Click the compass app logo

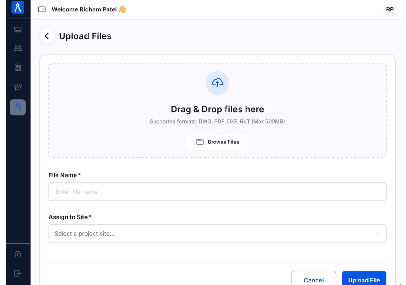click(18, 7)
